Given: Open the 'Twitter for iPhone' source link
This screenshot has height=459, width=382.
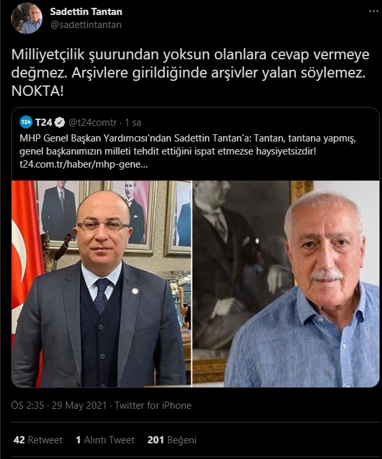Looking at the screenshot, I should point(153,406).
